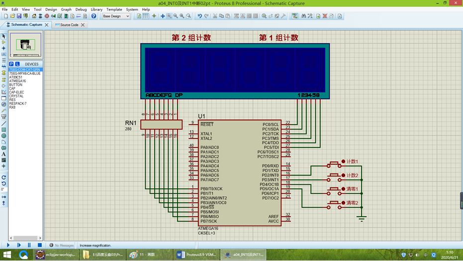Stop the simulation
Viewport: 463px width, 261px height.
[40, 245]
